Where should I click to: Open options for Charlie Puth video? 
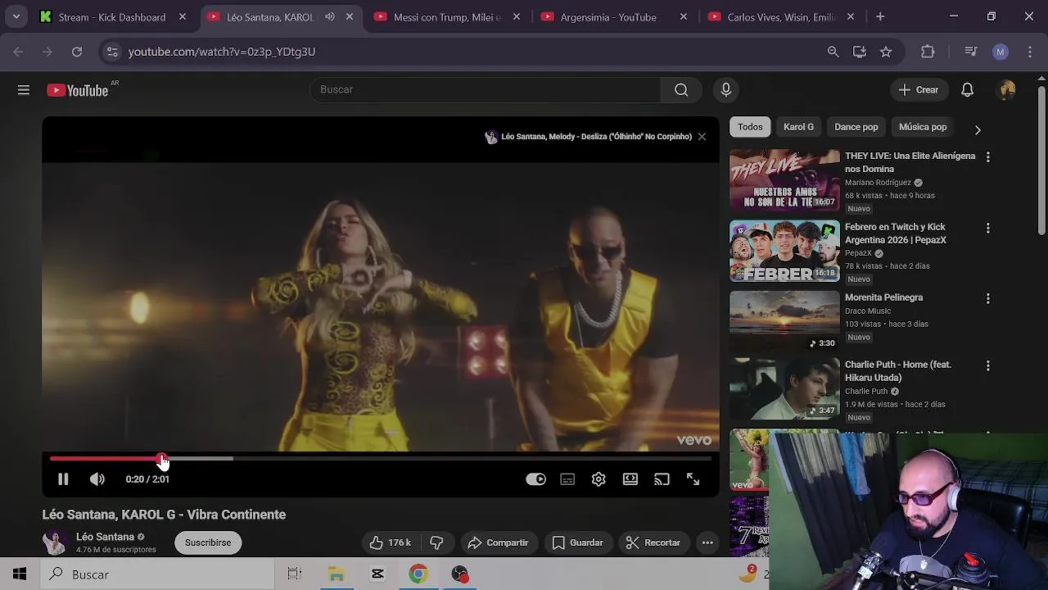987,365
